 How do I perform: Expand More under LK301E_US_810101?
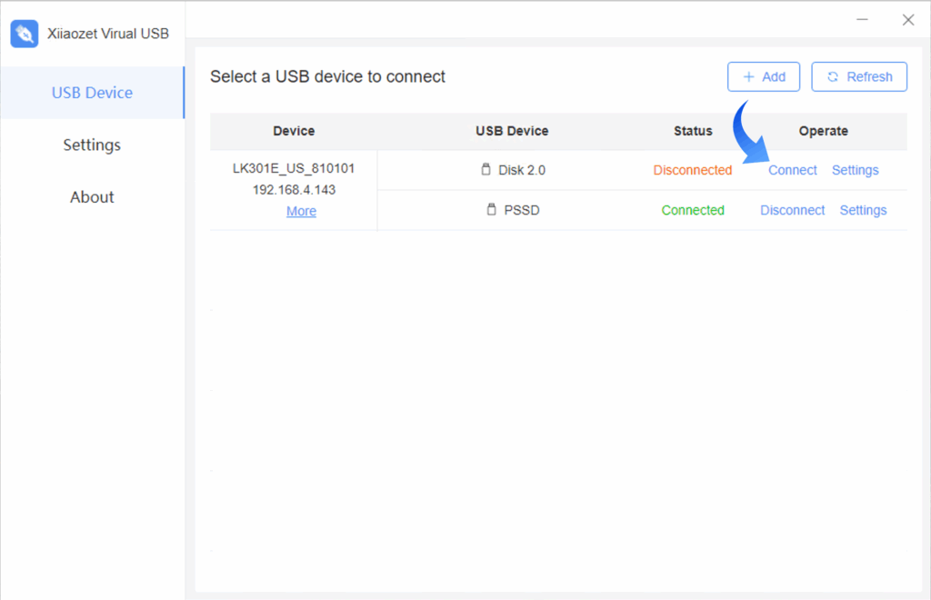301,211
